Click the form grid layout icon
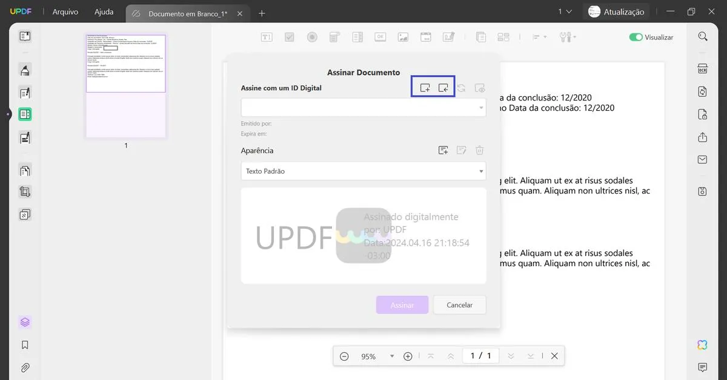Image resolution: width=727 pixels, height=380 pixels. tap(503, 37)
